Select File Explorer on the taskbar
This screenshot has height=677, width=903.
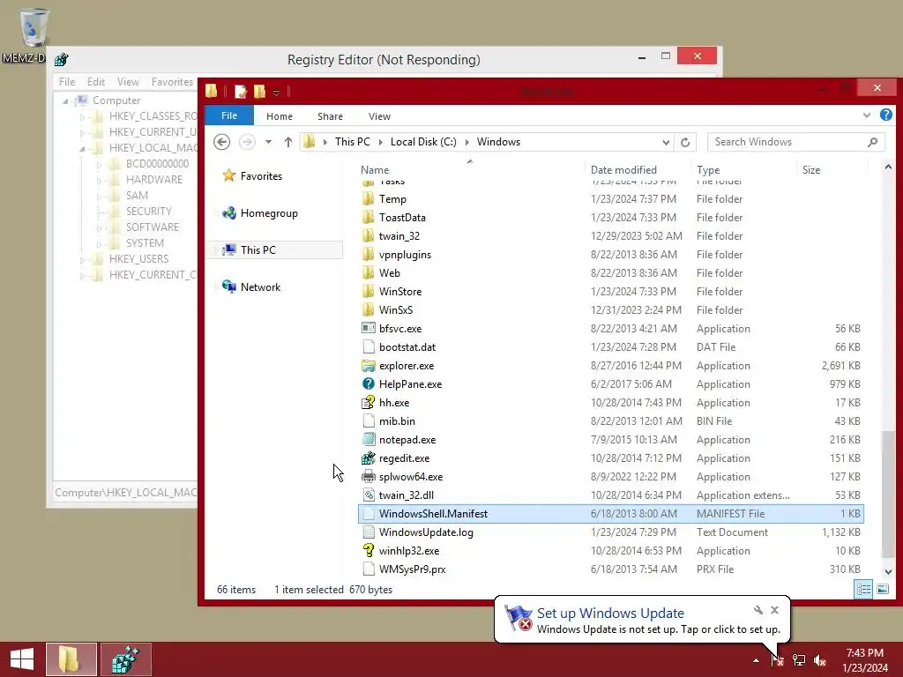(71, 659)
